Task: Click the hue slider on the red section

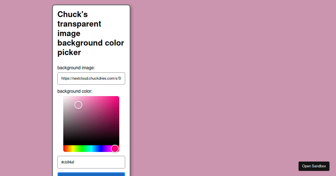Action: (64, 149)
